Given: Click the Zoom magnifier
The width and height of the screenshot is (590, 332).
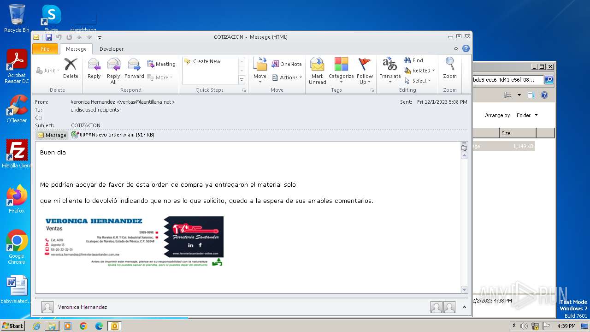Looking at the screenshot, I should coord(450,68).
